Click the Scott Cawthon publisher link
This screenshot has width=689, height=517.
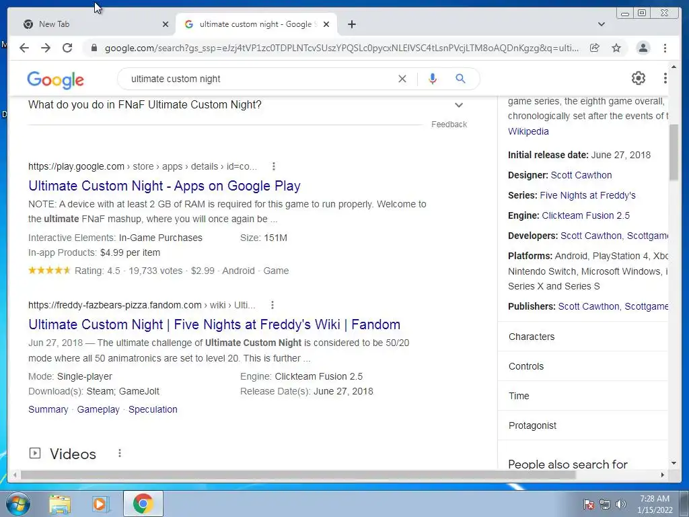click(589, 306)
